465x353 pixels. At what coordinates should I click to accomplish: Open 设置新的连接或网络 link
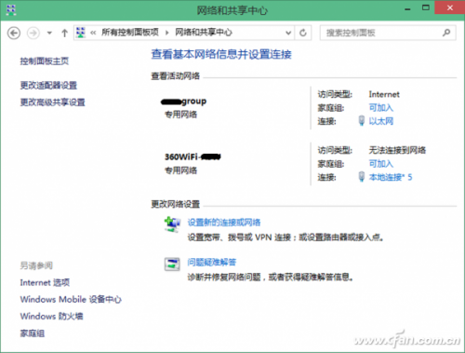click(224, 223)
